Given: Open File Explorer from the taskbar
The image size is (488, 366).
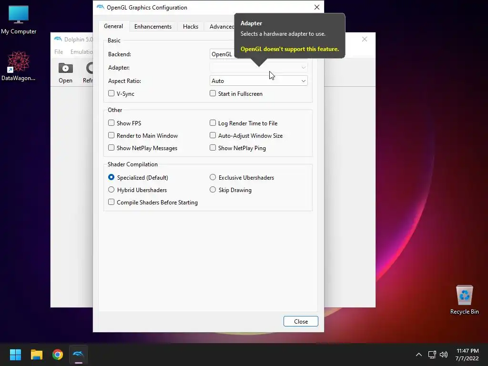Looking at the screenshot, I should pos(36,355).
